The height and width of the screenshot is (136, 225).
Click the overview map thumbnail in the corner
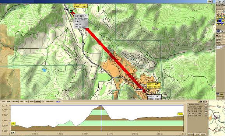click(217, 118)
